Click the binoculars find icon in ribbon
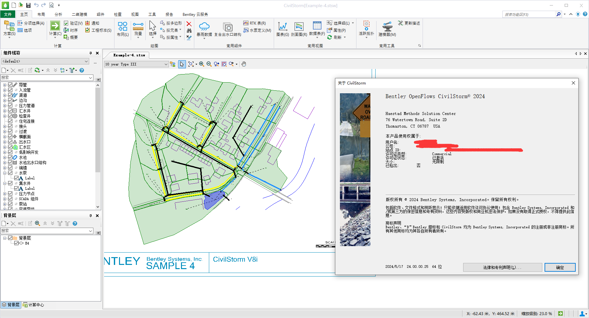Viewport: 589px width, 318px height. point(189,31)
